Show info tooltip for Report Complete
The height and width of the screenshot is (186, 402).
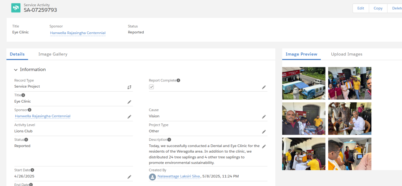(179, 80)
